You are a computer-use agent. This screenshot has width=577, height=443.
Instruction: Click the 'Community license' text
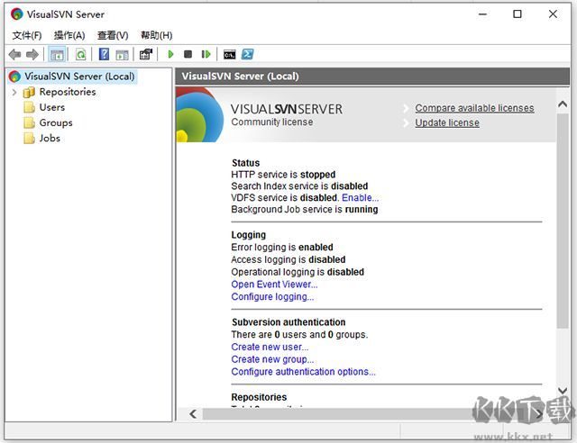pyautogui.click(x=272, y=122)
